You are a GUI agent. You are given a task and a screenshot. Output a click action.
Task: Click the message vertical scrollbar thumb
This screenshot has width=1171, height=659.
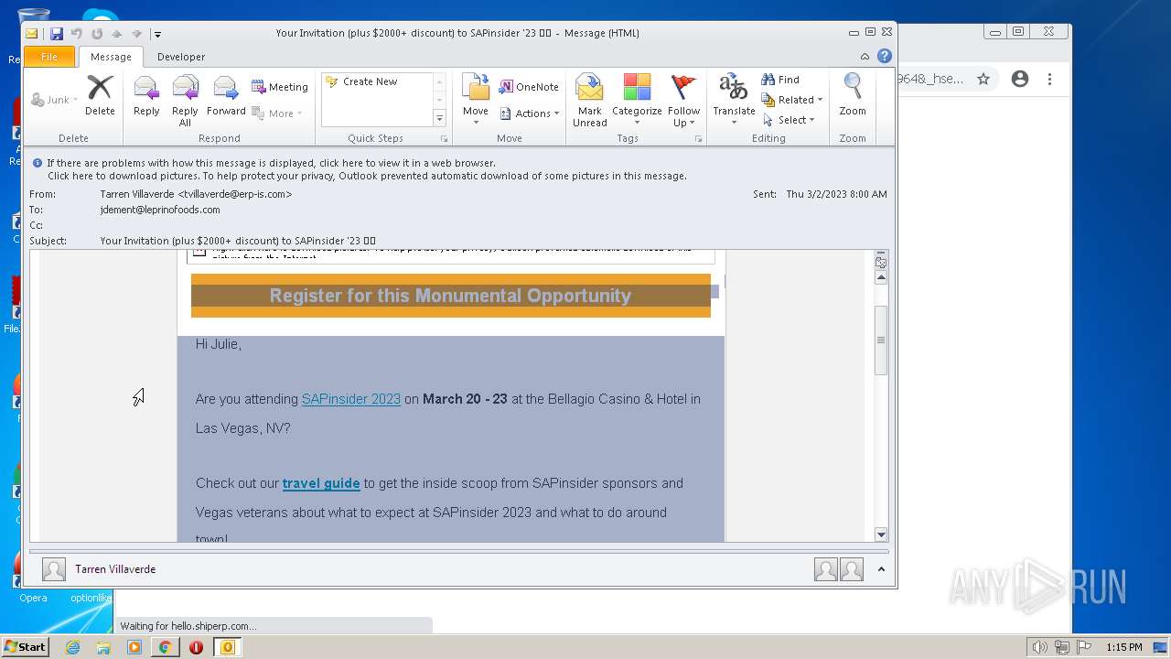tap(881, 340)
